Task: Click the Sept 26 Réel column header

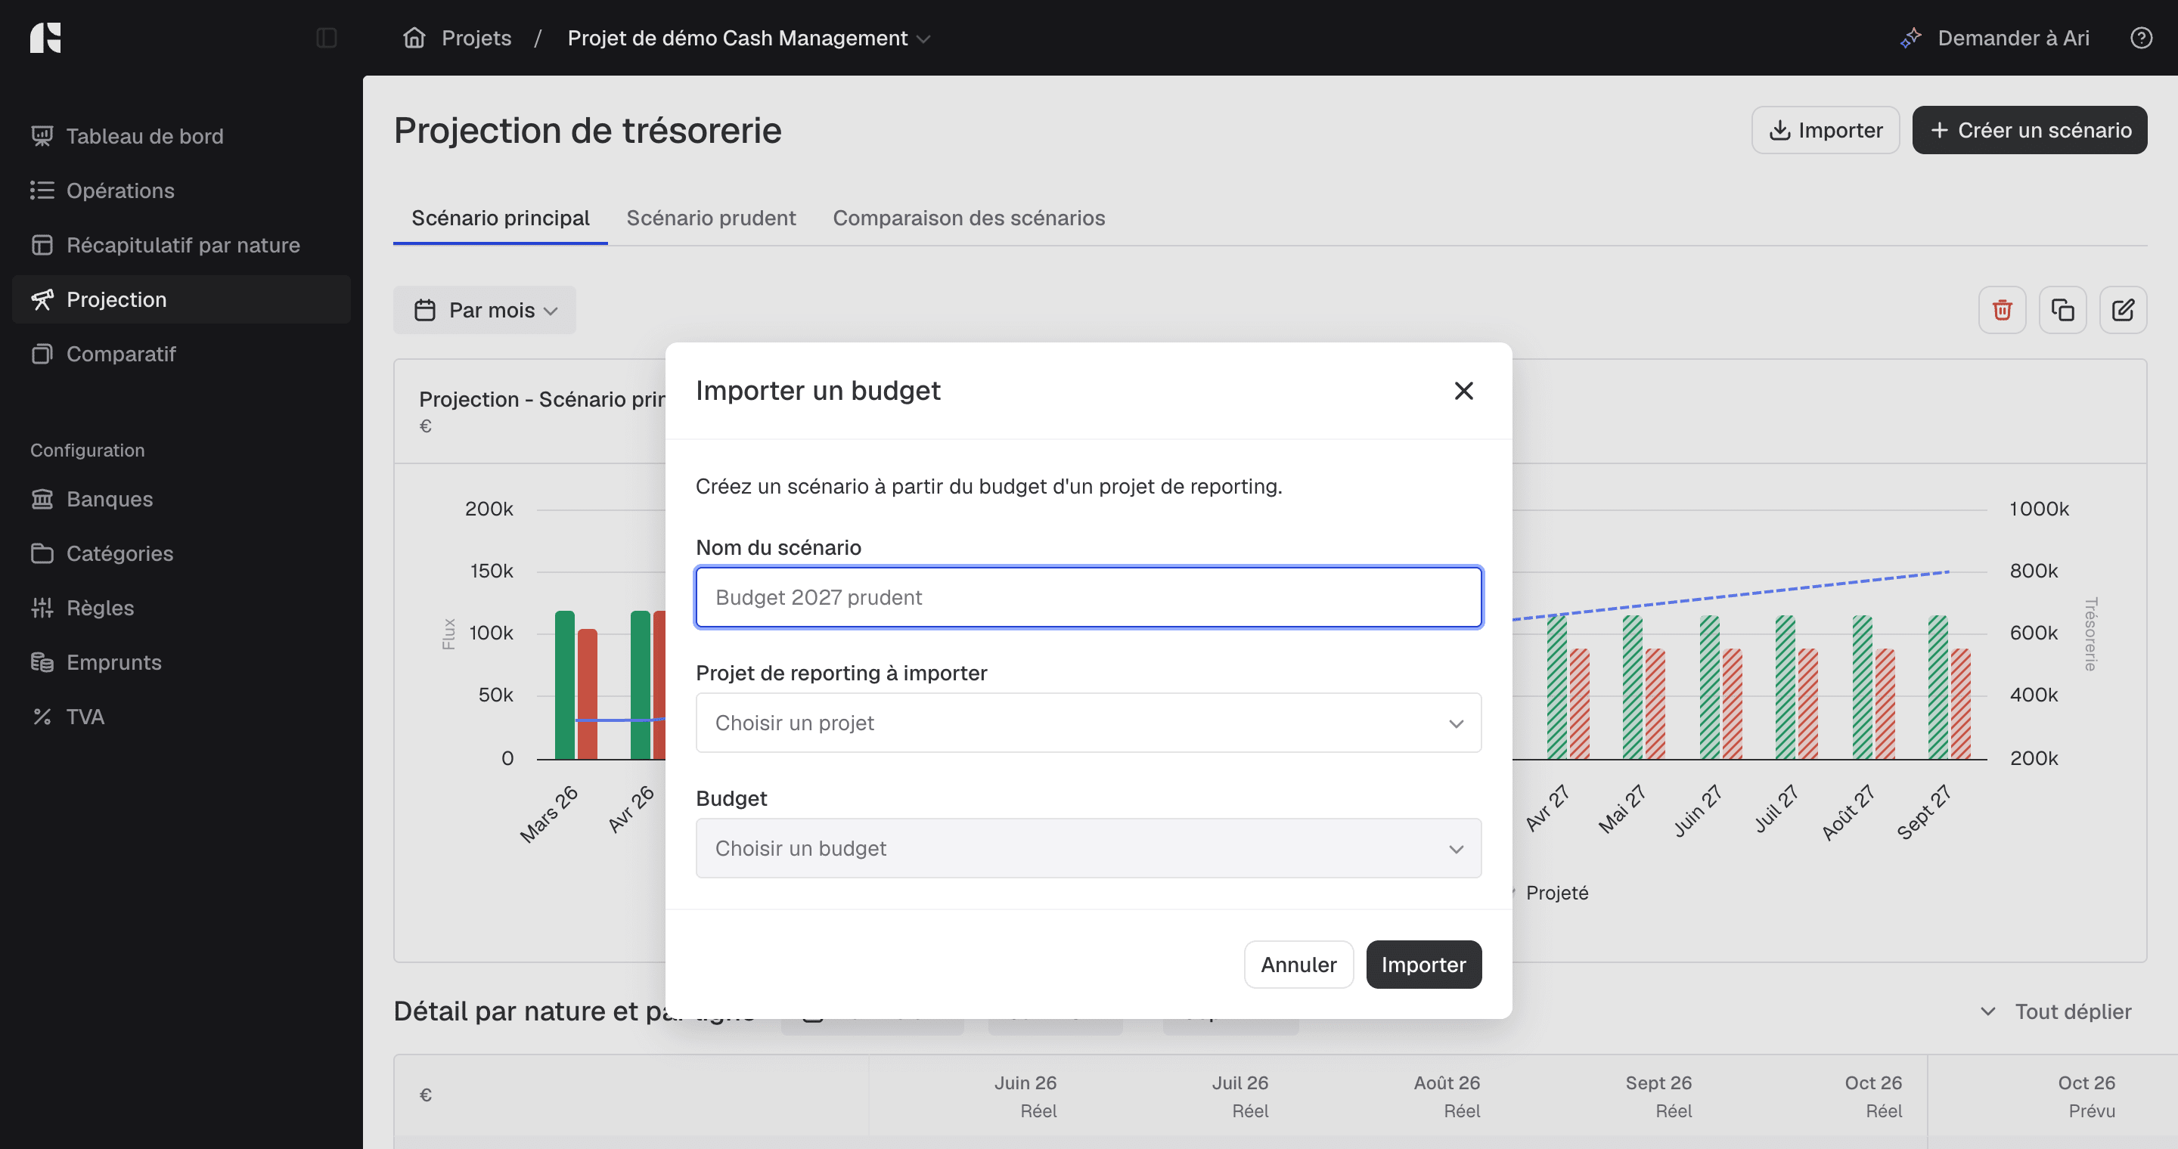Action: 1658,1097
